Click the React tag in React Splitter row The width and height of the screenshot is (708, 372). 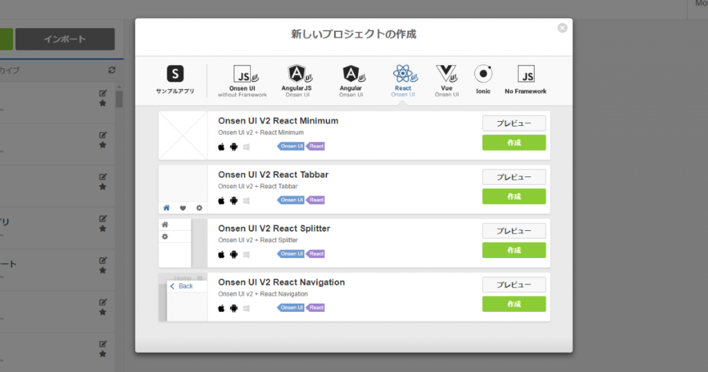pos(315,254)
